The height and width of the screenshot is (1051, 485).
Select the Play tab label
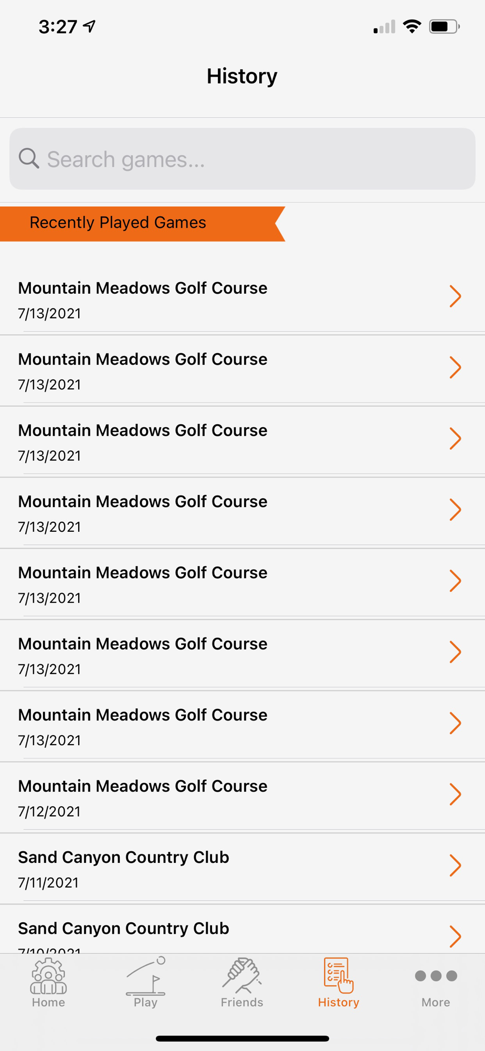(x=145, y=1003)
